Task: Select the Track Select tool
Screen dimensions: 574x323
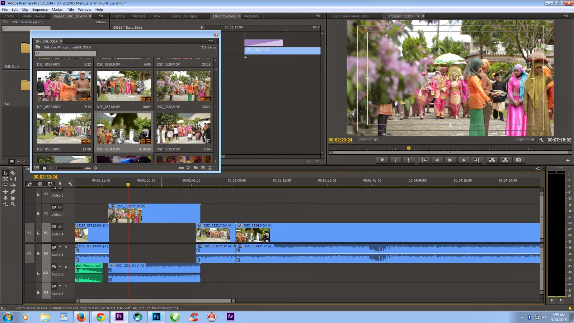Action: [x=5, y=179]
